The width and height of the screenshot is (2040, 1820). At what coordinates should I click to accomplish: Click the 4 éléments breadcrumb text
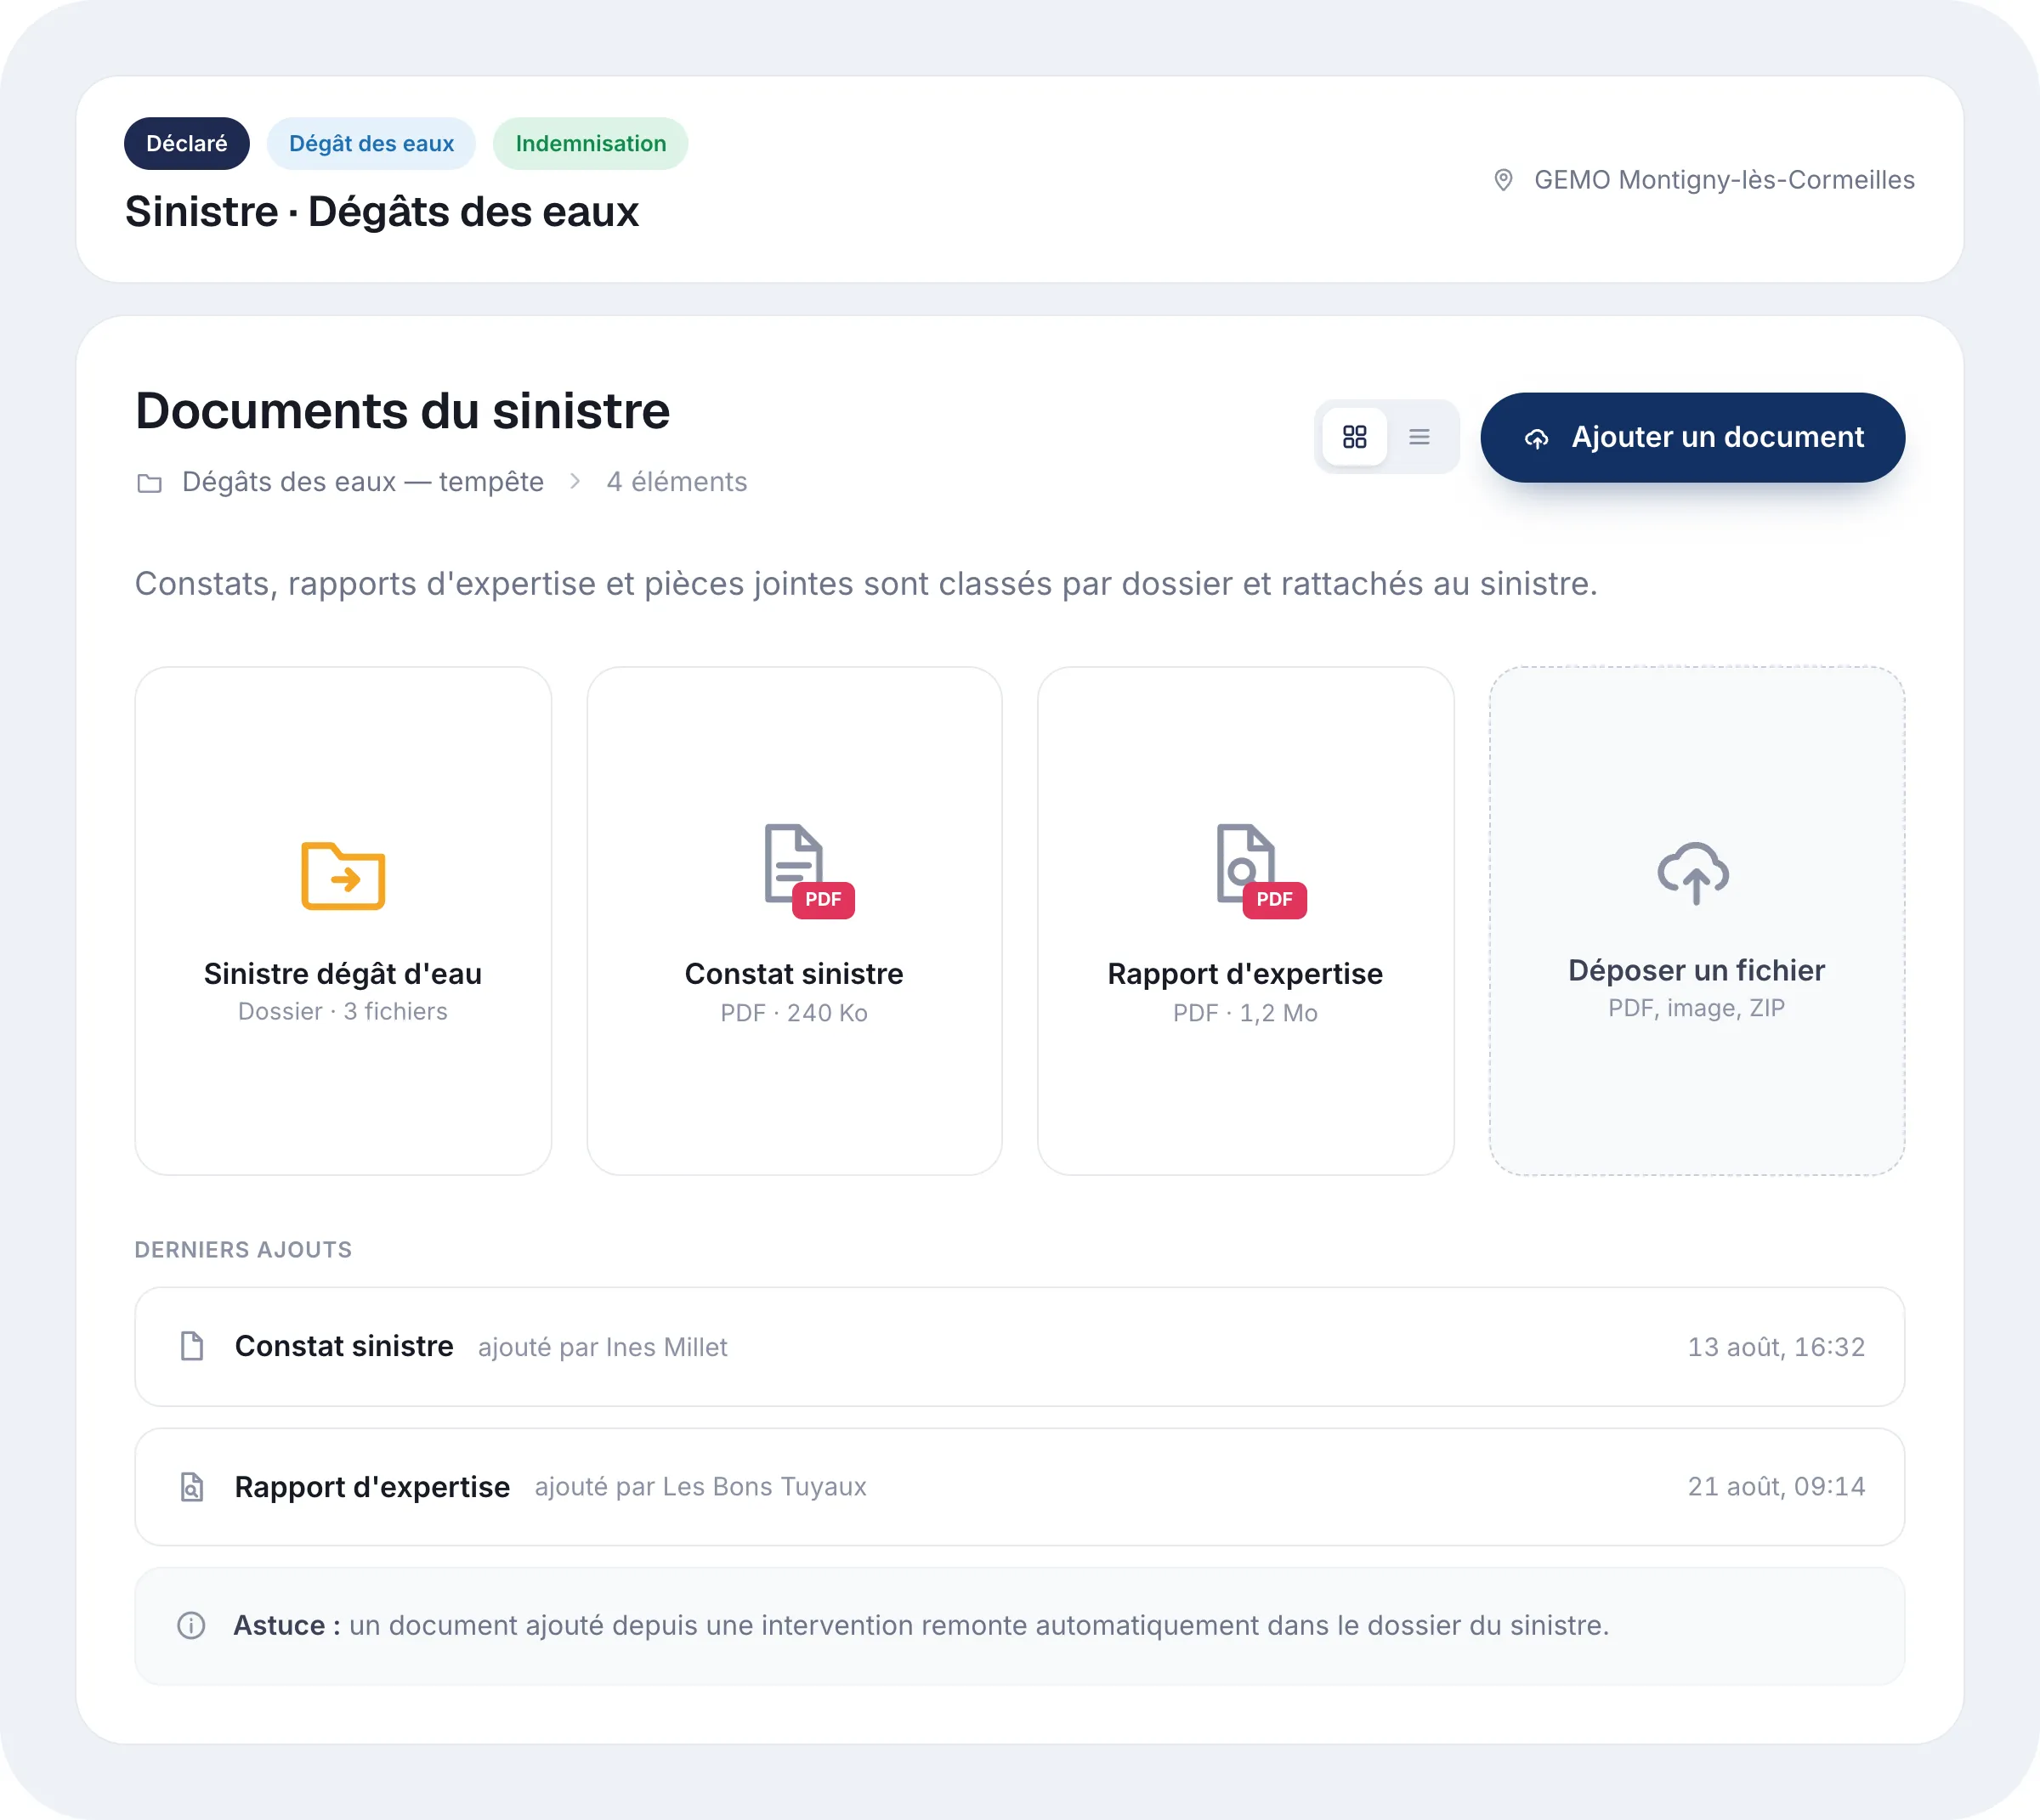click(x=677, y=482)
